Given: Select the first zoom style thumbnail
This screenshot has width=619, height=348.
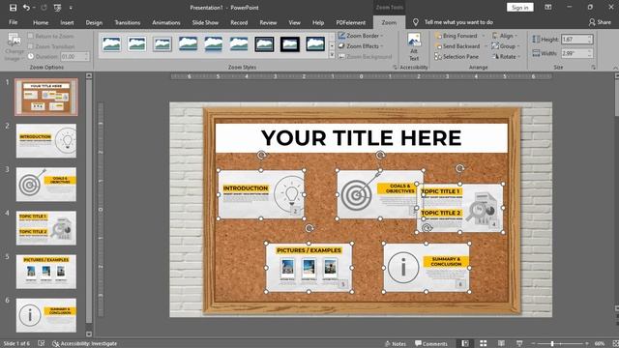Looking at the screenshot, I should [112, 44].
